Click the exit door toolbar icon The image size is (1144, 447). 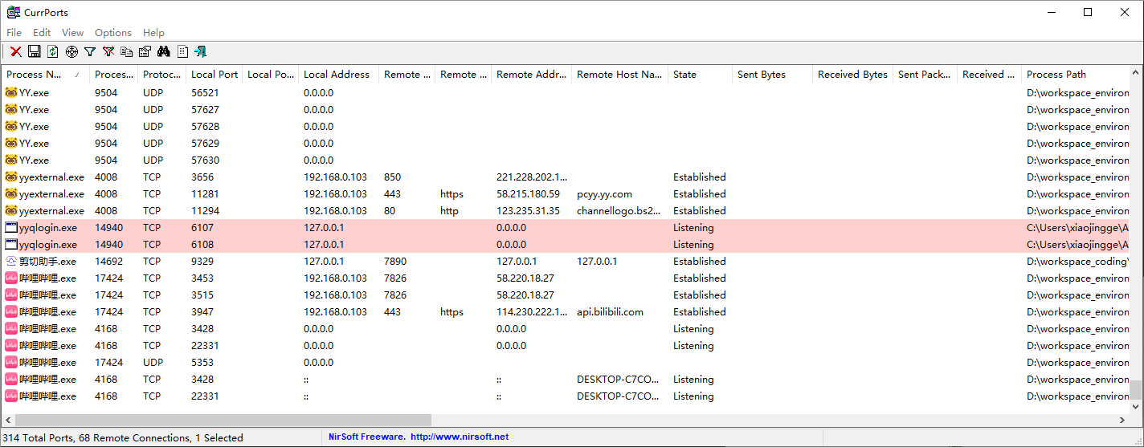(201, 51)
